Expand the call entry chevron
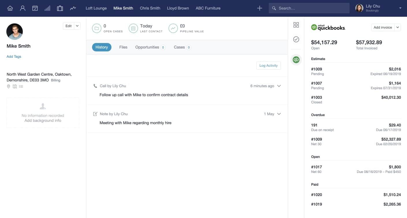This screenshot has width=407, height=218. pyautogui.click(x=279, y=86)
